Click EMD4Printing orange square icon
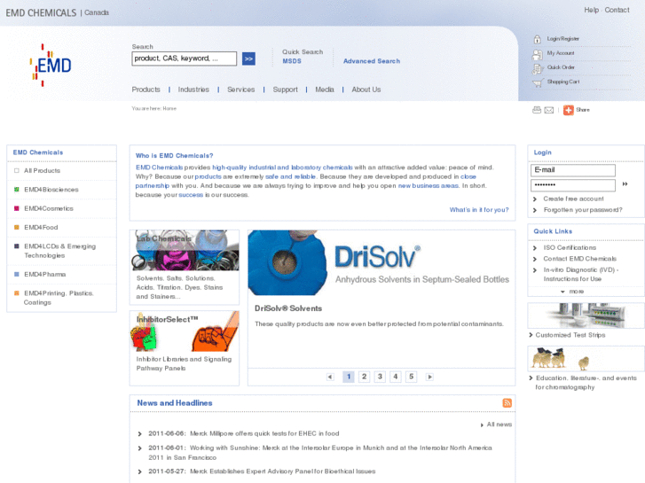This screenshot has height=483, width=645. point(17,293)
